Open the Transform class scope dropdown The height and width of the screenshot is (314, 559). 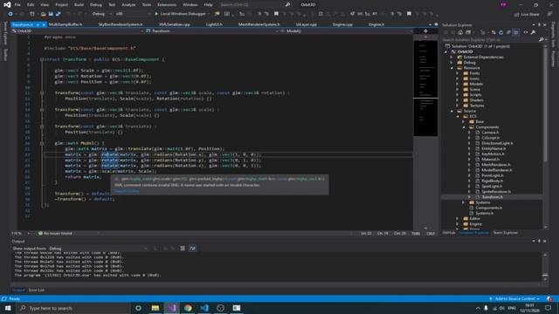pos(212,31)
